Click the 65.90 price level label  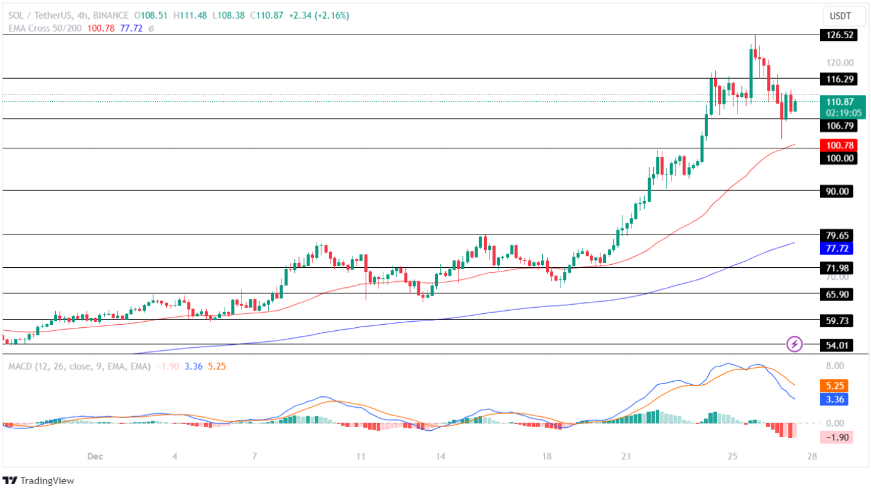pyautogui.click(x=836, y=294)
